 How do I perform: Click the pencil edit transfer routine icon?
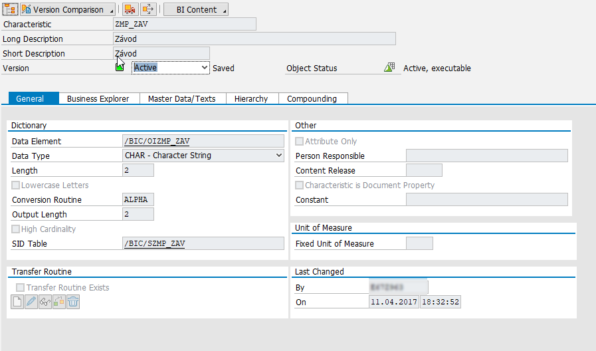tap(31, 302)
